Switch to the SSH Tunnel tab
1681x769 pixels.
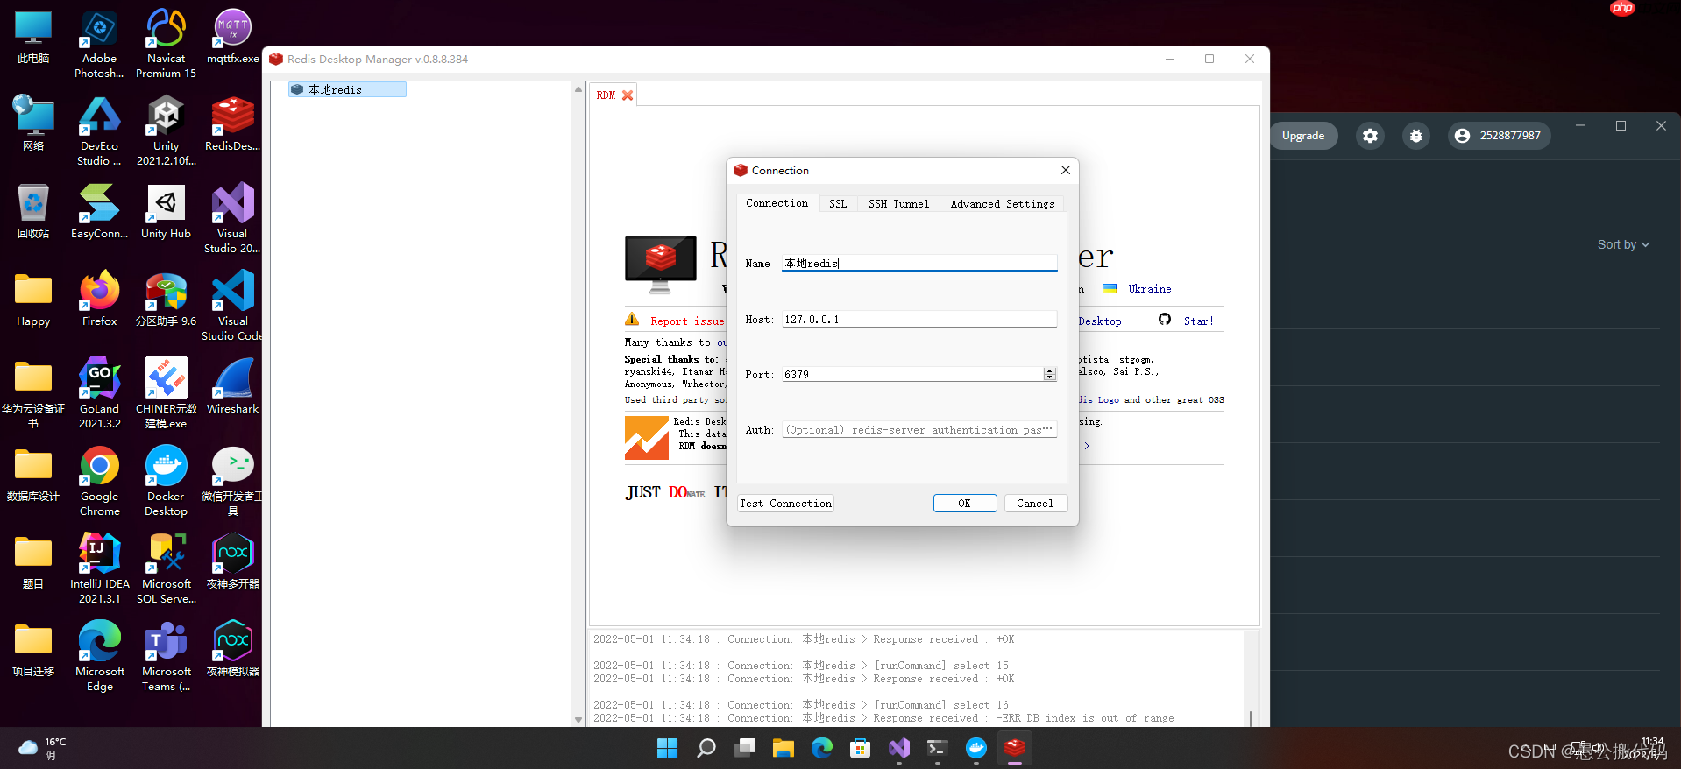tap(898, 203)
